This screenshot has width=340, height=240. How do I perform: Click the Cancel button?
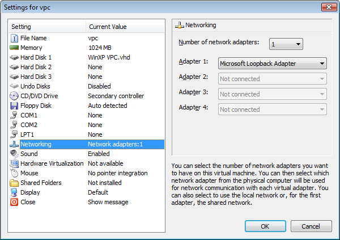311,226
